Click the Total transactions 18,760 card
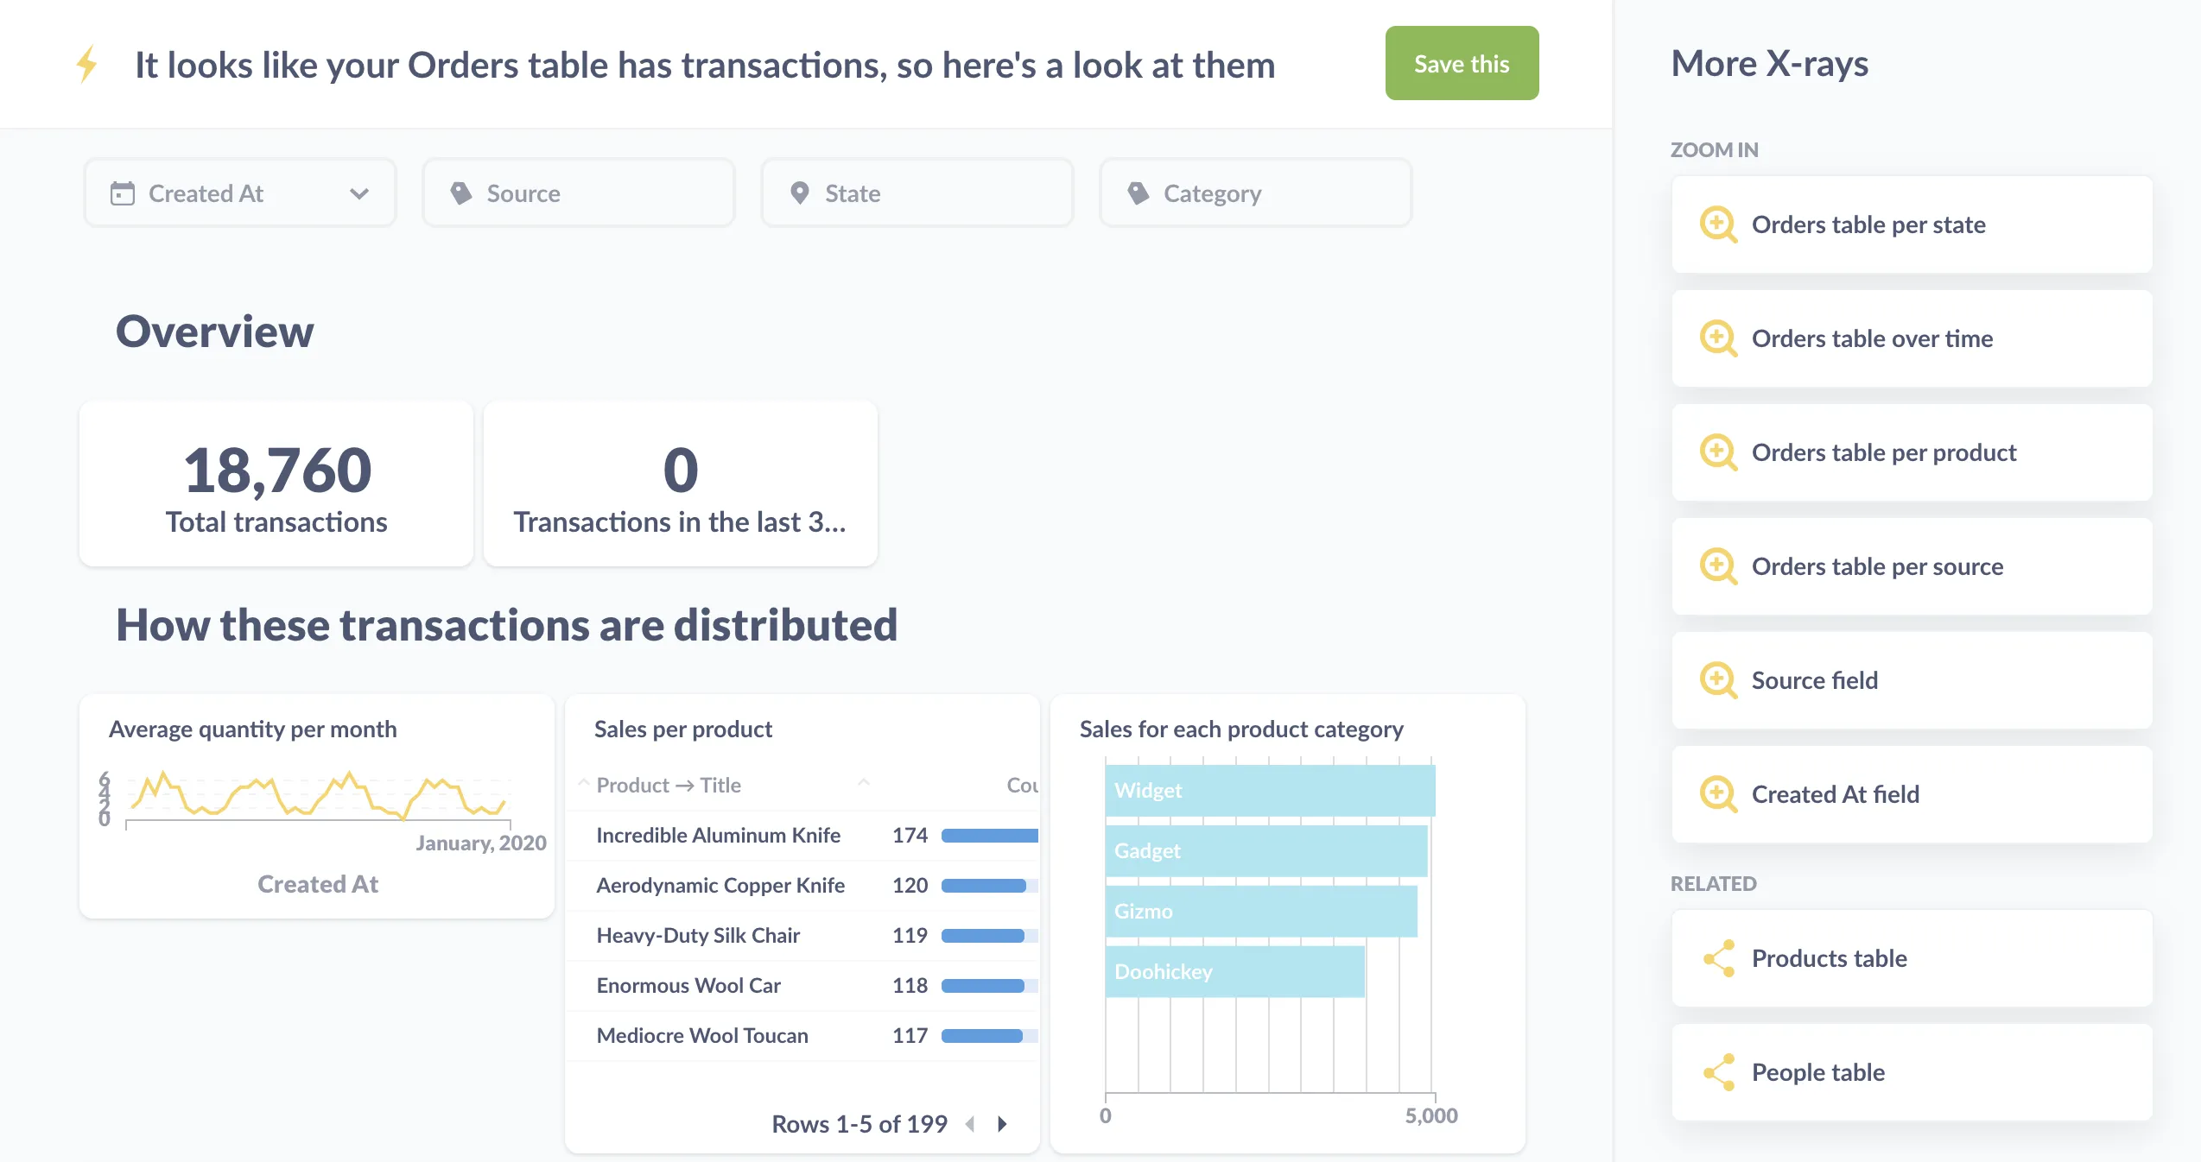The height and width of the screenshot is (1162, 2201). pos(276,484)
